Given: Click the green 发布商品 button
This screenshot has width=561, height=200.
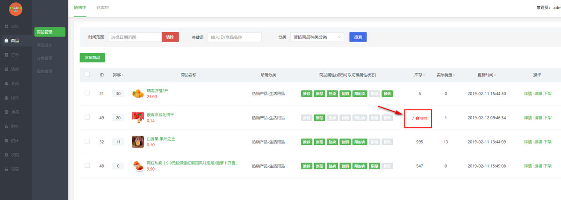Looking at the screenshot, I should click(92, 57).
